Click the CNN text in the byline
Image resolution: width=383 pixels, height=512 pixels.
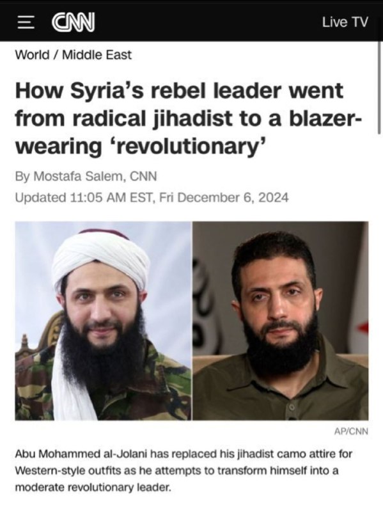click(x=143, y=177)
